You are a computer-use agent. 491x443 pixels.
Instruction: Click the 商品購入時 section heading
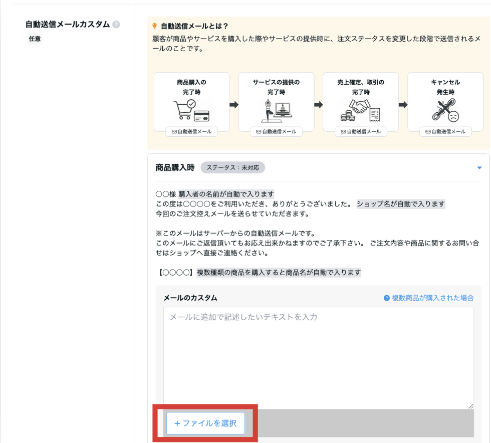coord(175,167)
